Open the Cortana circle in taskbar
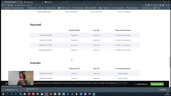 pyautogui.click(x=11, y=94)
